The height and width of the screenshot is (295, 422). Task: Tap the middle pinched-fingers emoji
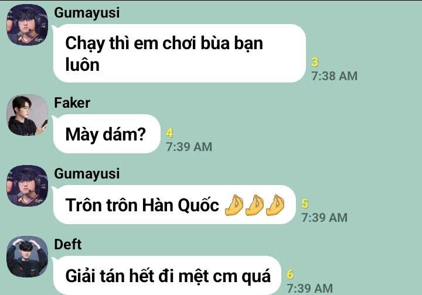254,205
